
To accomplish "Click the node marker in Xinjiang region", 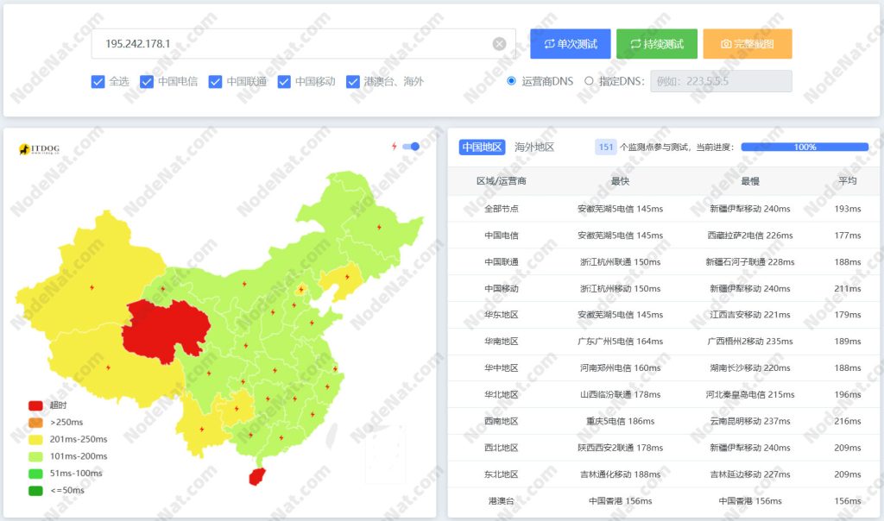I will pyautogui.click(x=92, y=287).
